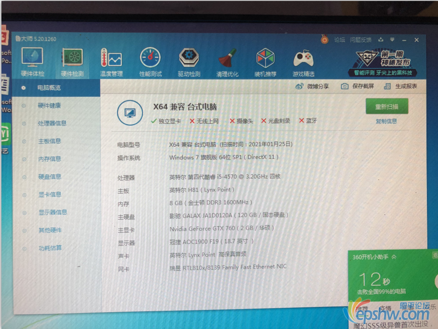
Task: Click the disk value 影驰 GALAX JA1D0120A
Action: (x=229, y=215)
